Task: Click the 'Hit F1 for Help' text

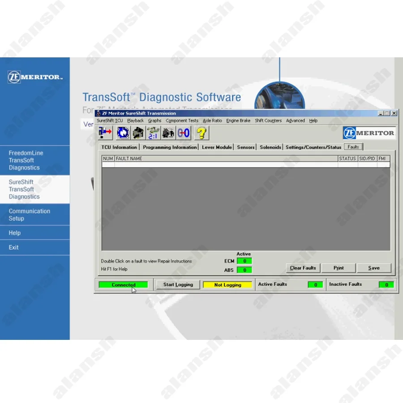Action: 114,269
